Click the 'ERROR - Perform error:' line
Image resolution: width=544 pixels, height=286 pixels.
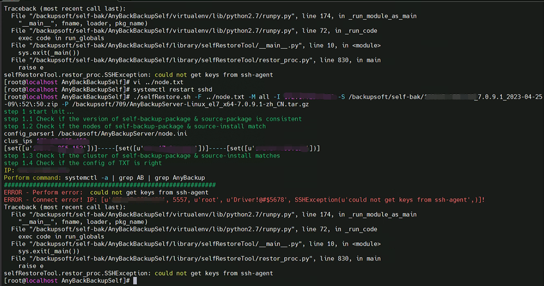106,193
